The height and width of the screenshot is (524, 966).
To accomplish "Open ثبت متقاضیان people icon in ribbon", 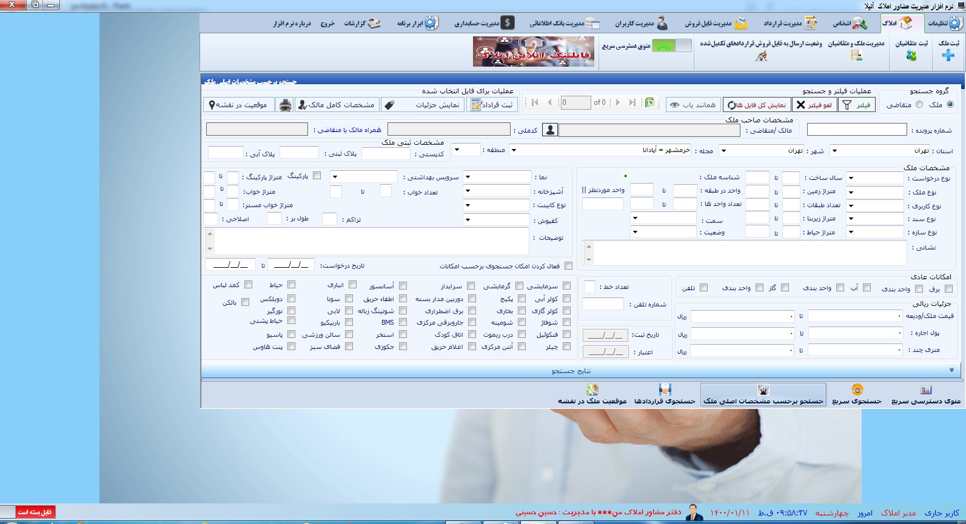I will 911,56.
